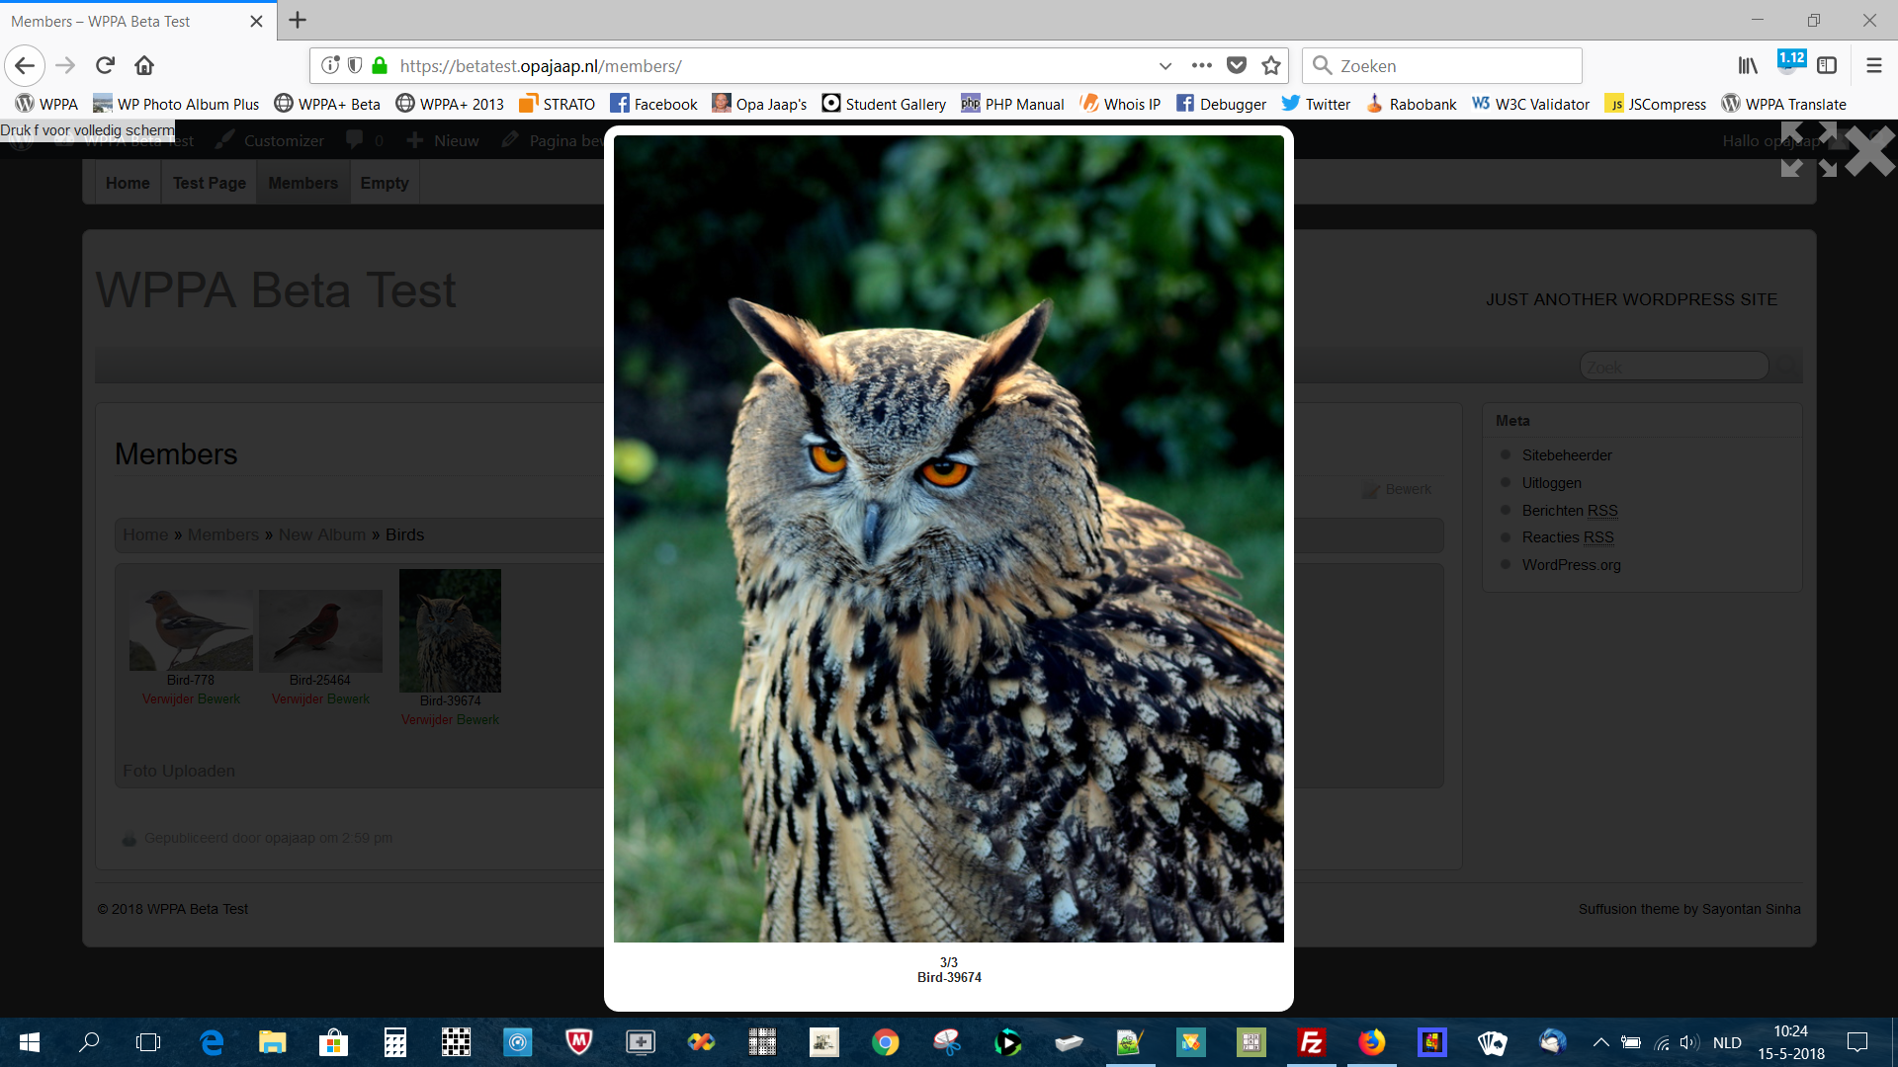Open tracking protection shield icon
Screen dimensions: 1898x1067
(x=355, y=65)
